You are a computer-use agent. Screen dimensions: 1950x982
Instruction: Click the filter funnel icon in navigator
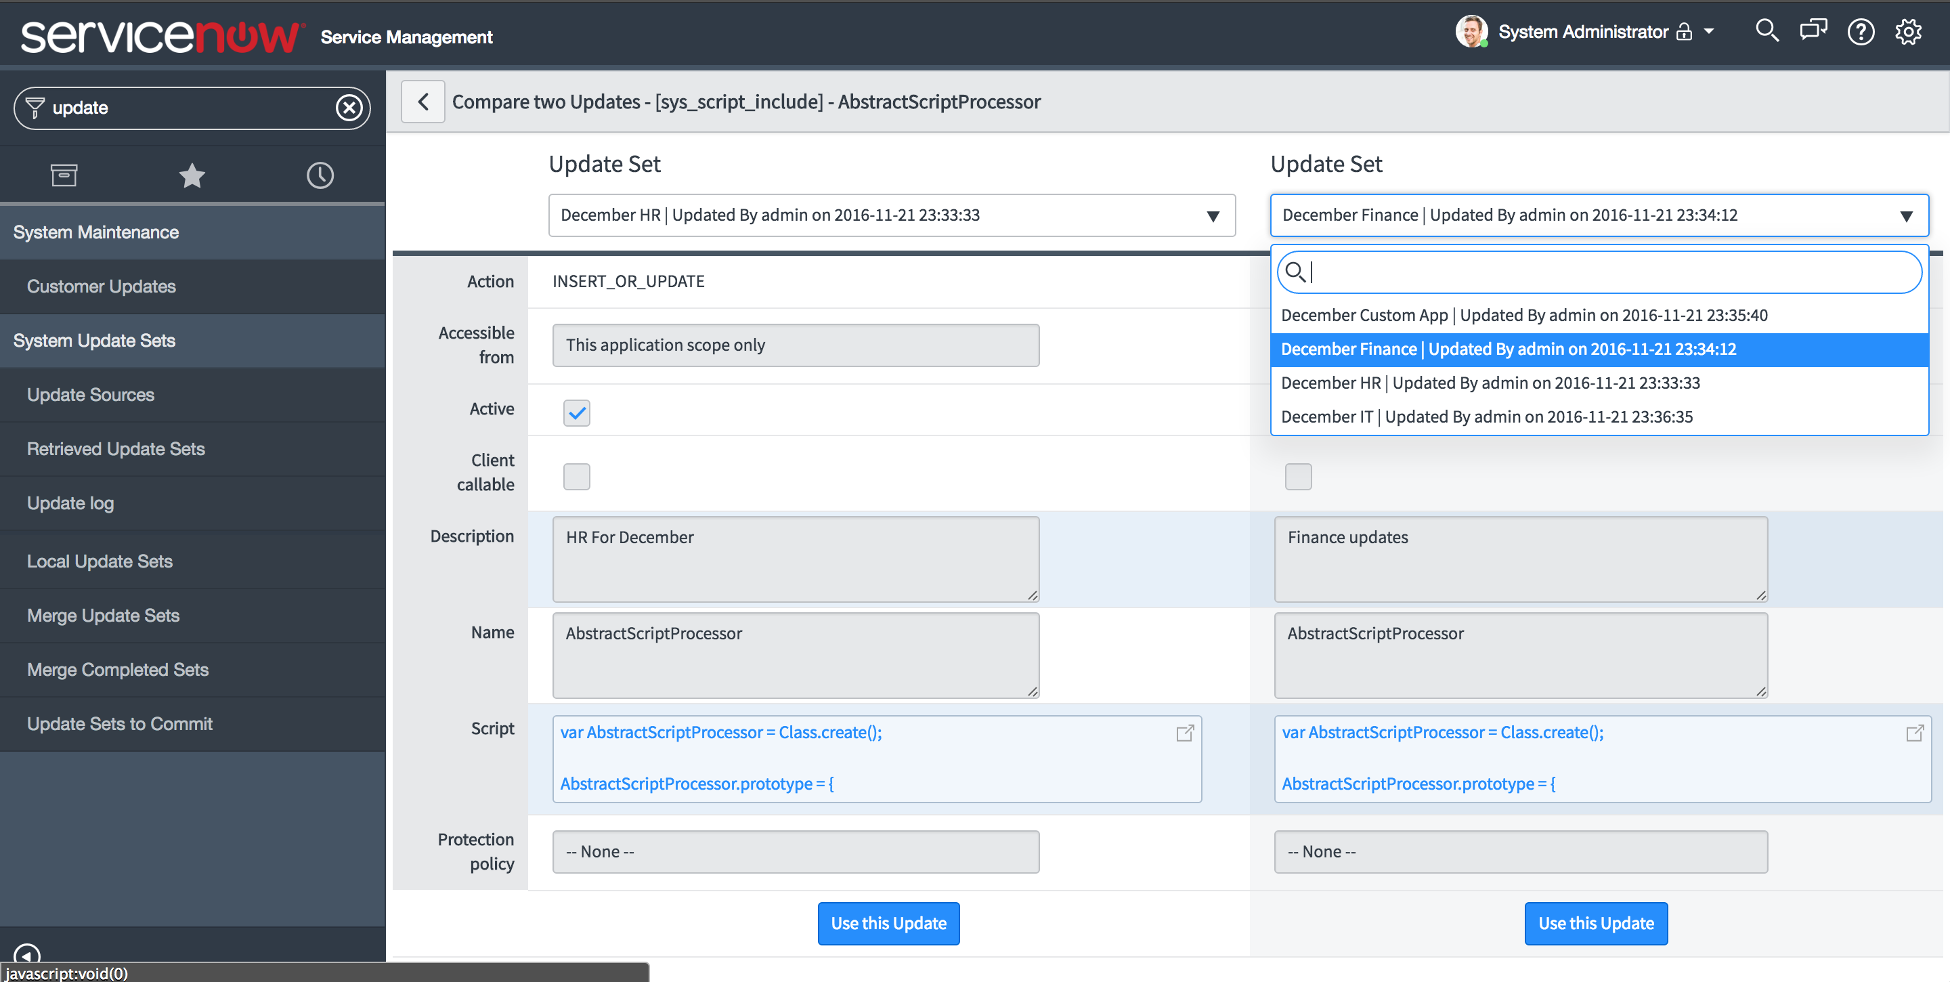click(35, 108)
